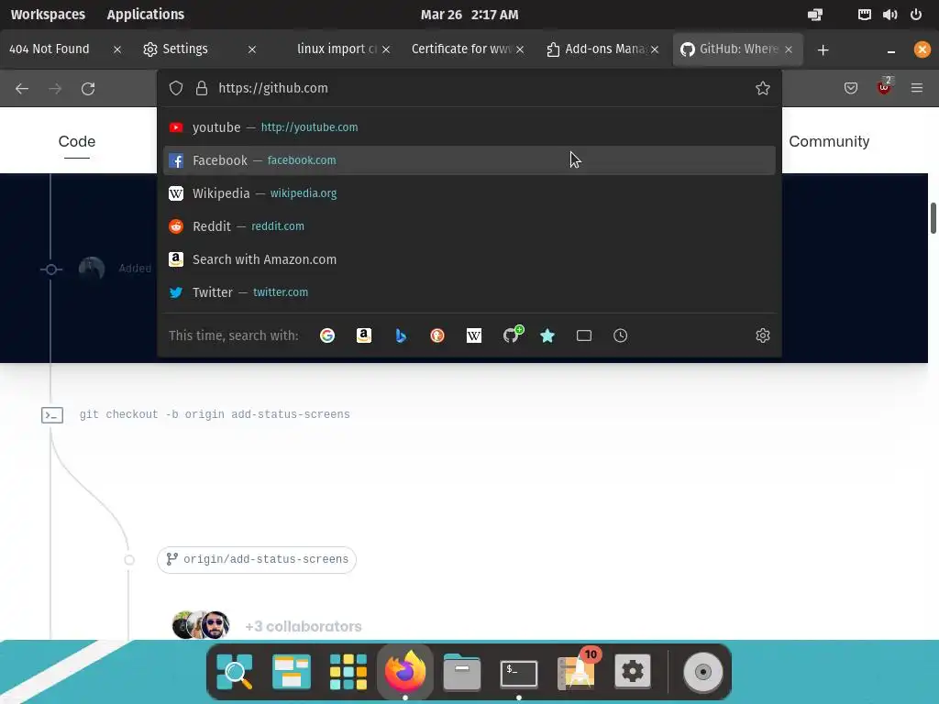Open tracking protection shield icon
The height and width of the screenshot is (704, 939).
click(175, 88)
